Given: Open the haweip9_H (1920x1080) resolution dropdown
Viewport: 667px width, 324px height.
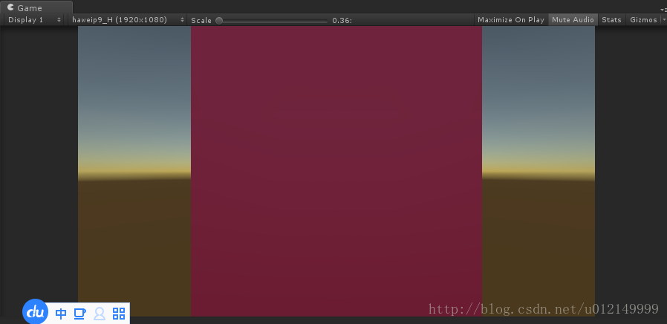Looking at the screenshot, I should click(x=128, y=19).
